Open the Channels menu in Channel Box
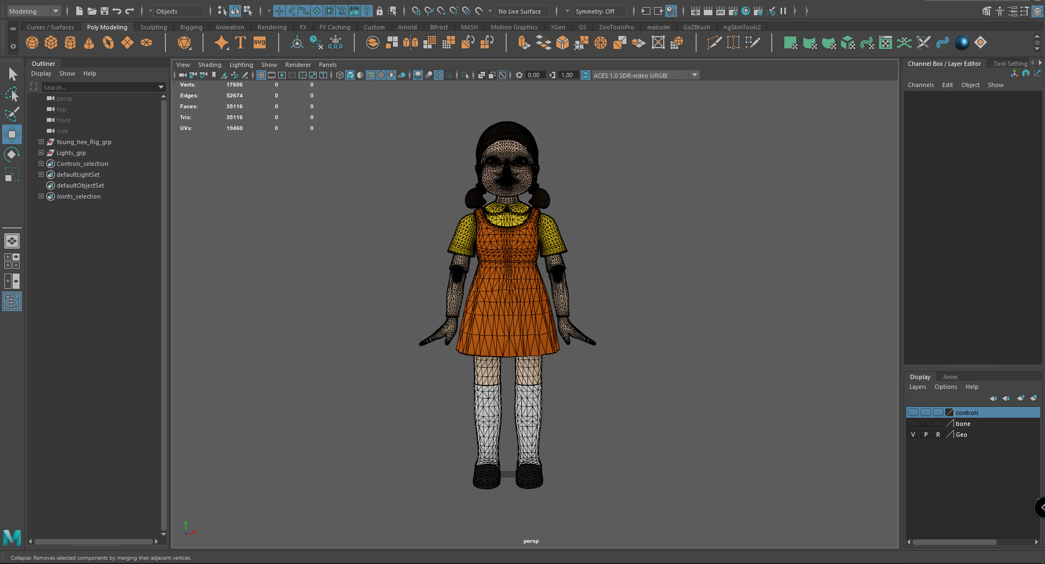The image size is (1045, 564). (x=920, y=85)
